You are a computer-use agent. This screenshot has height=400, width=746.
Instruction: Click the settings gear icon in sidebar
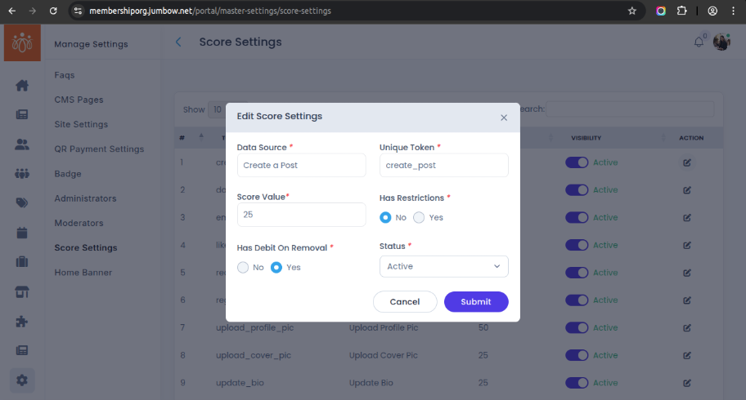pos(22,380)
